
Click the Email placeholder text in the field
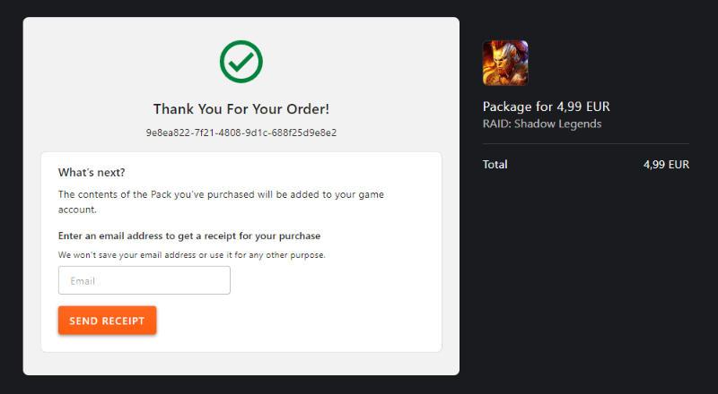pyautogui.click(x=83, y=281)
